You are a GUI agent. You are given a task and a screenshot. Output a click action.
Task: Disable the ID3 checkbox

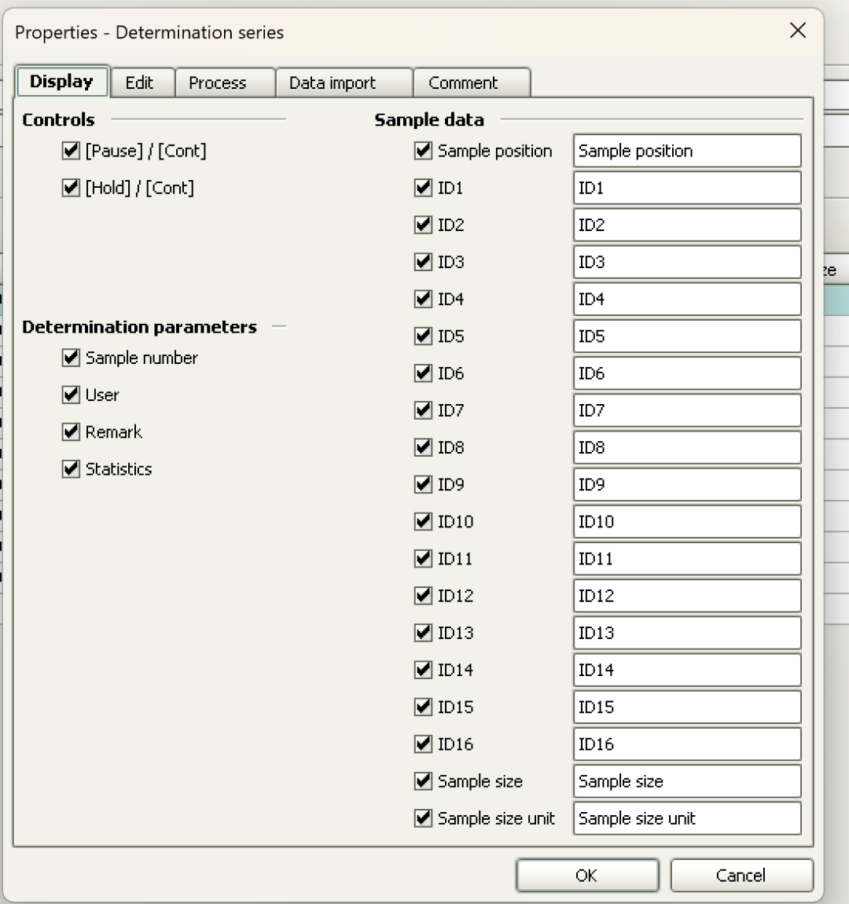click(423, 262)
